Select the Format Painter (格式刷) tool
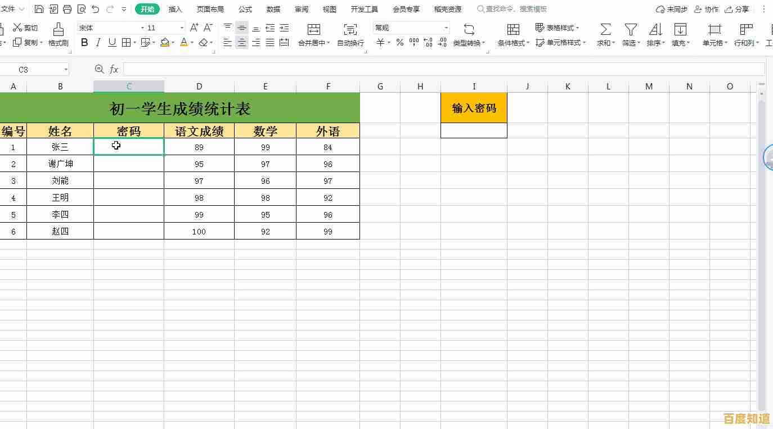773x429 pixels. [58, 34]
